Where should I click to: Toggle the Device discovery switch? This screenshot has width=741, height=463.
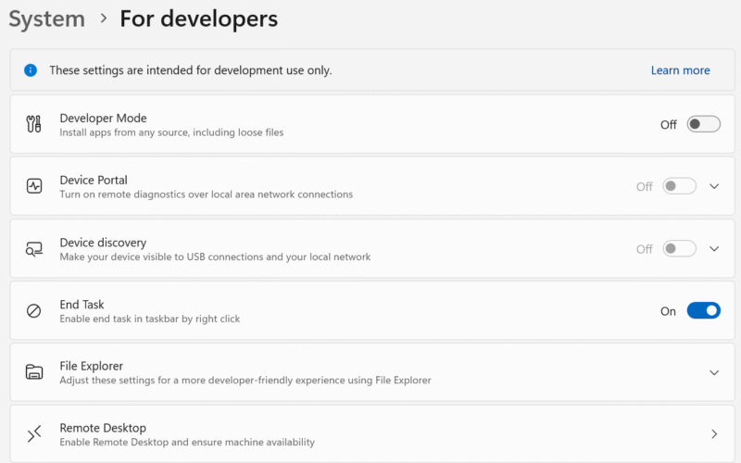click(679, 249)
